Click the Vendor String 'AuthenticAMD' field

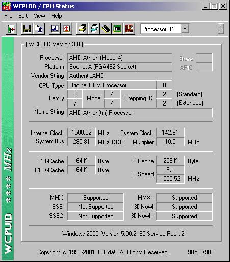[120, 76]
